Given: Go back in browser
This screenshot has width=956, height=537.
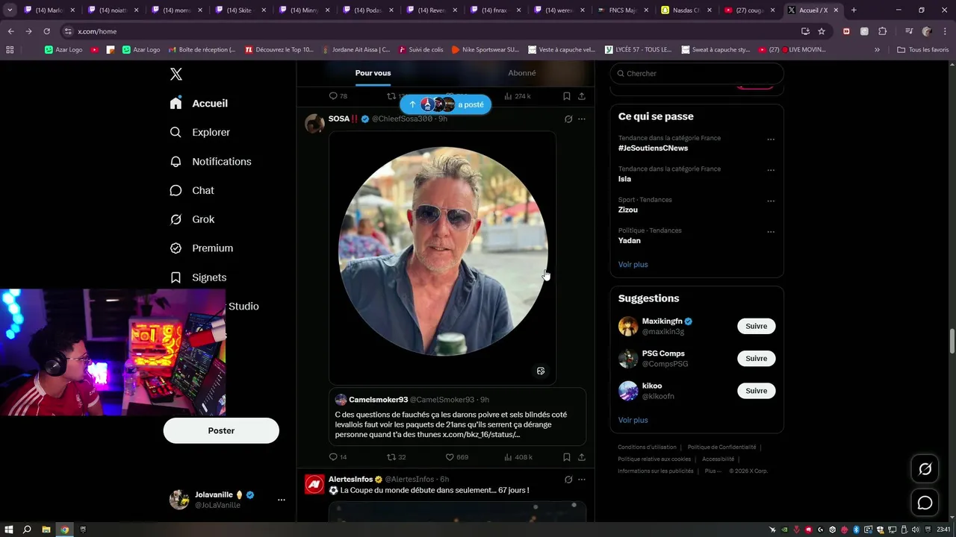Looking at the screenshot, I should click(x=10, y=31).
